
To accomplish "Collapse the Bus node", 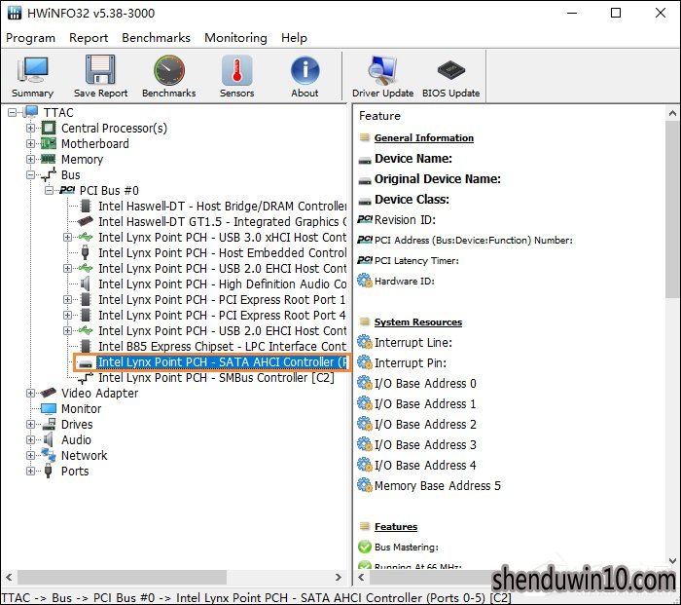I will pos(30,174).
